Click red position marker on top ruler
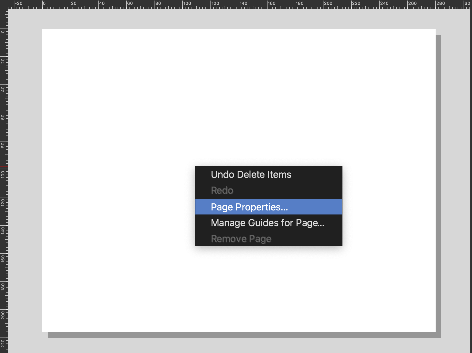This screenshot has width=472, height=353. [195, 5]
